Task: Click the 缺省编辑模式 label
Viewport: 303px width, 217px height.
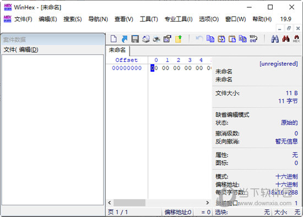Action: (232, 115)
